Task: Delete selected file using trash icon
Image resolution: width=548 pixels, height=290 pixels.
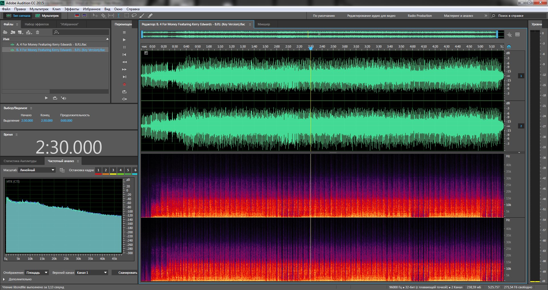Action: (x=37, y=32)
